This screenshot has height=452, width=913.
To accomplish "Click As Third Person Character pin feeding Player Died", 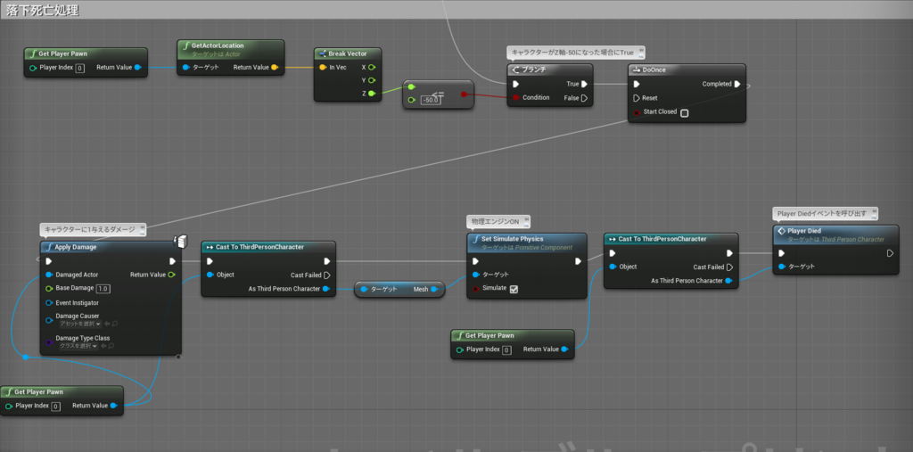I will coord(729,281).
